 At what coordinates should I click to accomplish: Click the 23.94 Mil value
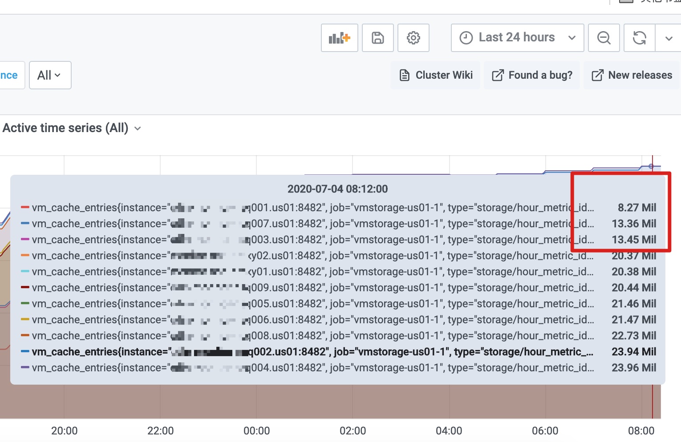pyautogui.click(x=634, y=352)
